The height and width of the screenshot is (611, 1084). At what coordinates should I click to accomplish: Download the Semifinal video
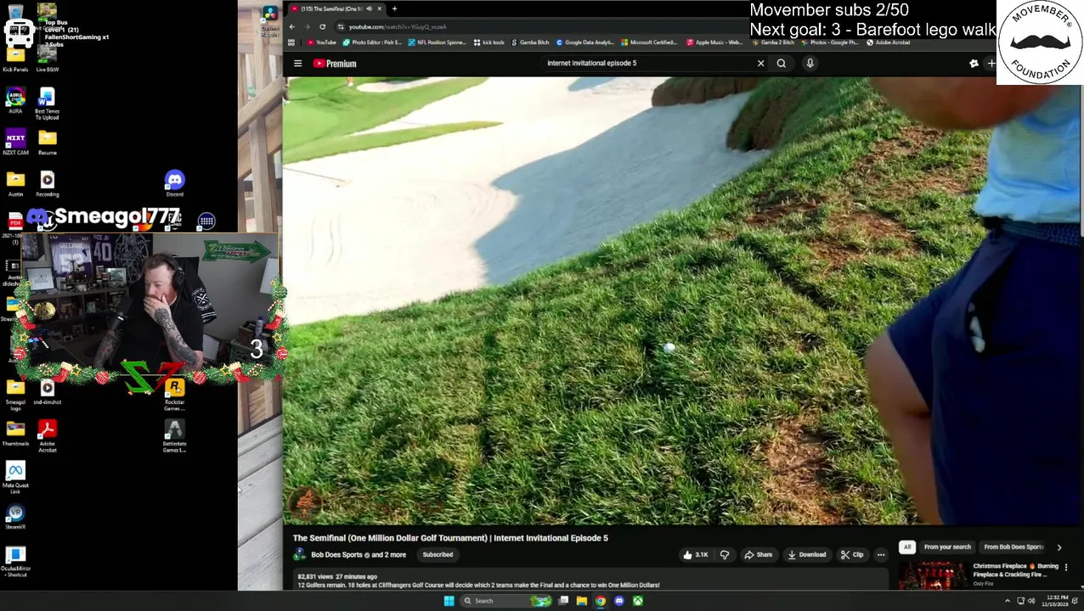(806, 555)
